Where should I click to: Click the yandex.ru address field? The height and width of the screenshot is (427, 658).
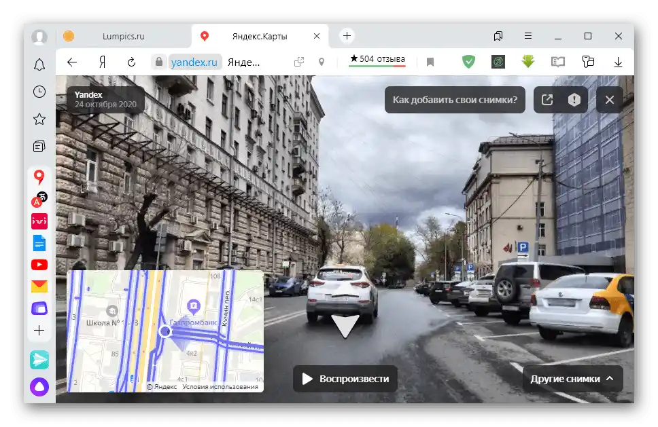194,62
